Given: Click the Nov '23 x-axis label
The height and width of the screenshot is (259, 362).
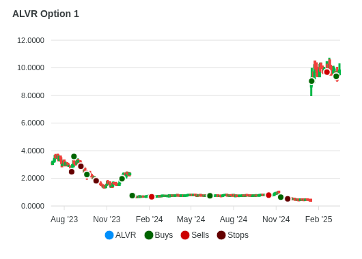Looking at the screenshot, I should click(107, 219).
